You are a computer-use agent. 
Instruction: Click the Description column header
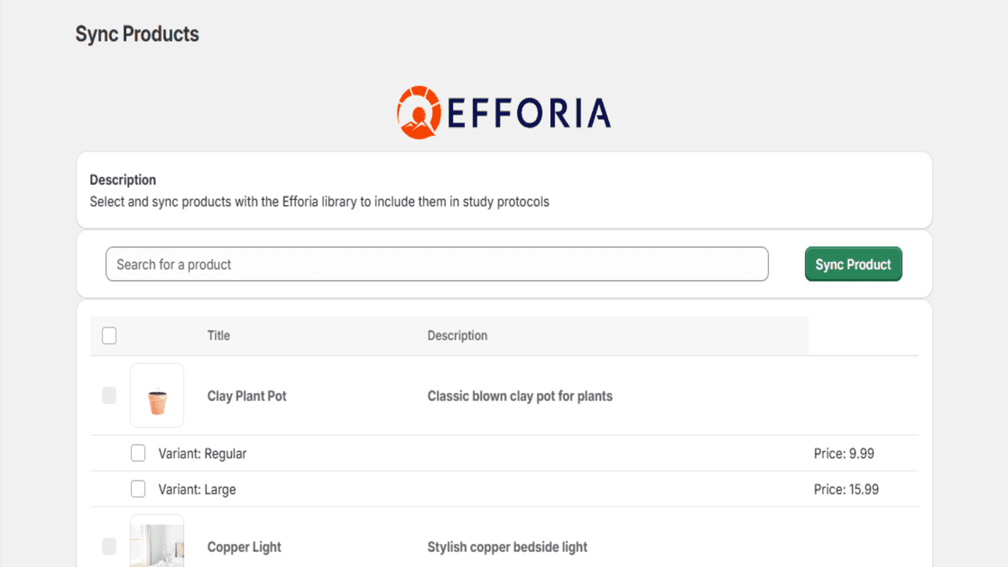click(457, 336)
